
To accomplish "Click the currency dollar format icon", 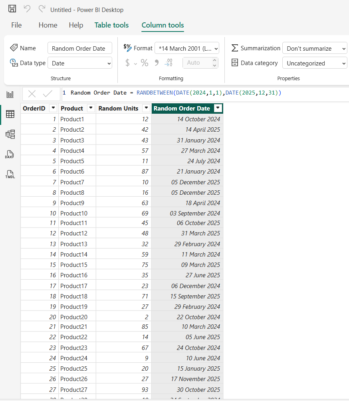I will tap(127, 63).
